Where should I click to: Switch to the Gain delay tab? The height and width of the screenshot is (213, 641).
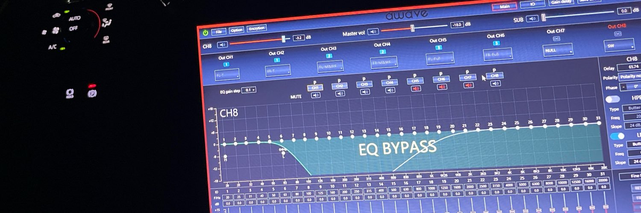pos(561,2)
